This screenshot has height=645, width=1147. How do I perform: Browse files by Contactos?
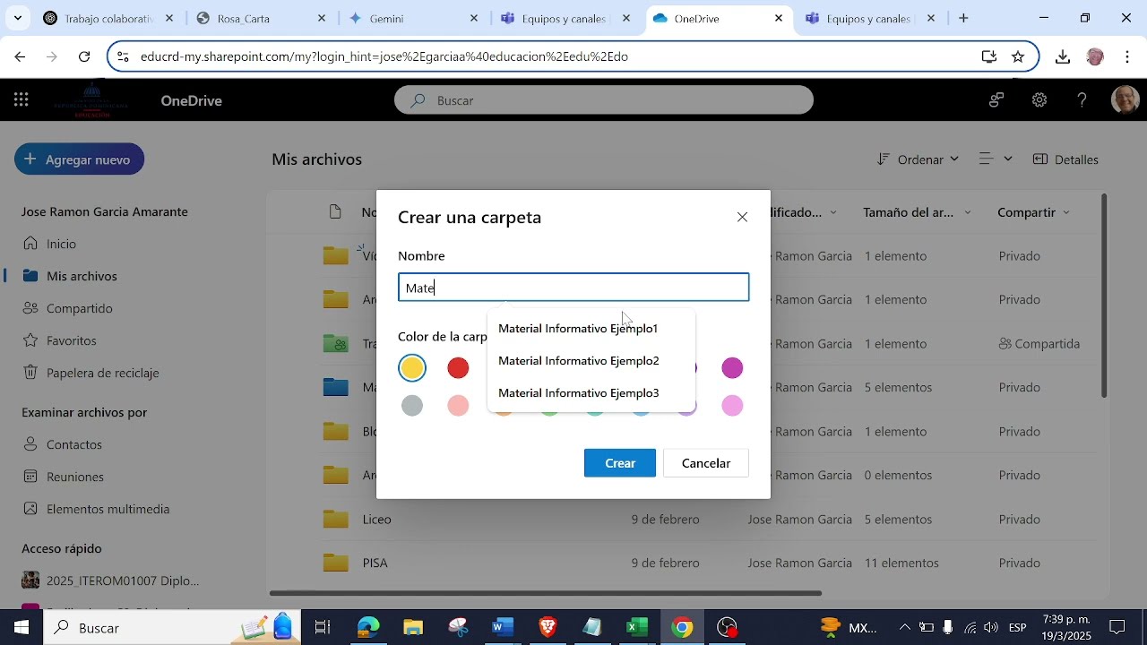[73, 444]
